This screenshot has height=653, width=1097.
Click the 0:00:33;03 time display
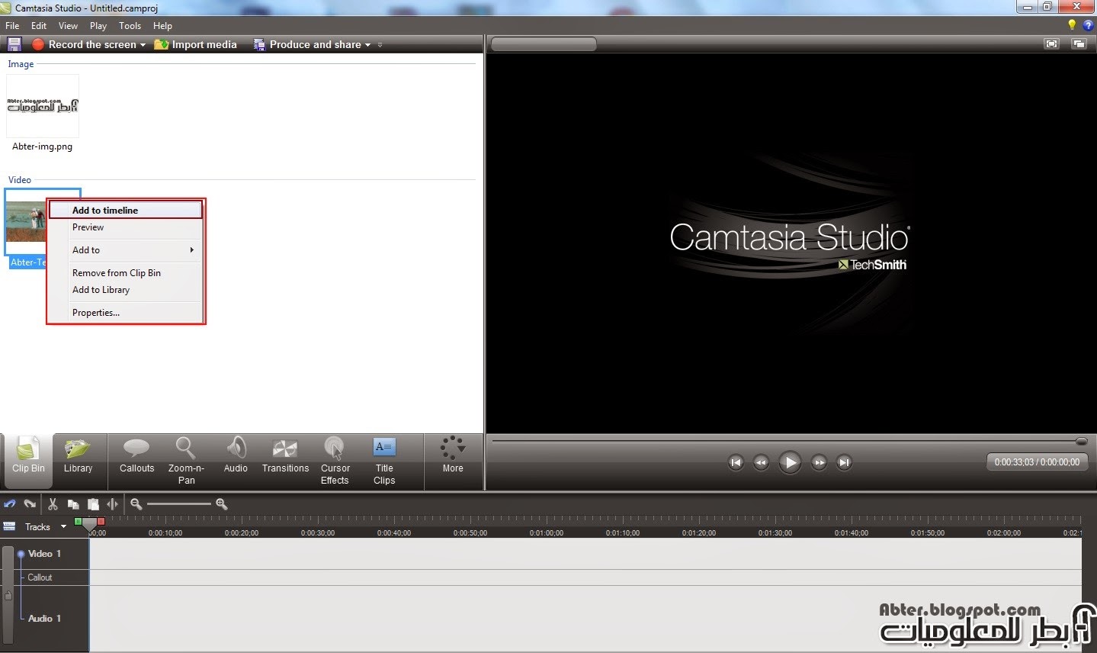coord(1037,462)
